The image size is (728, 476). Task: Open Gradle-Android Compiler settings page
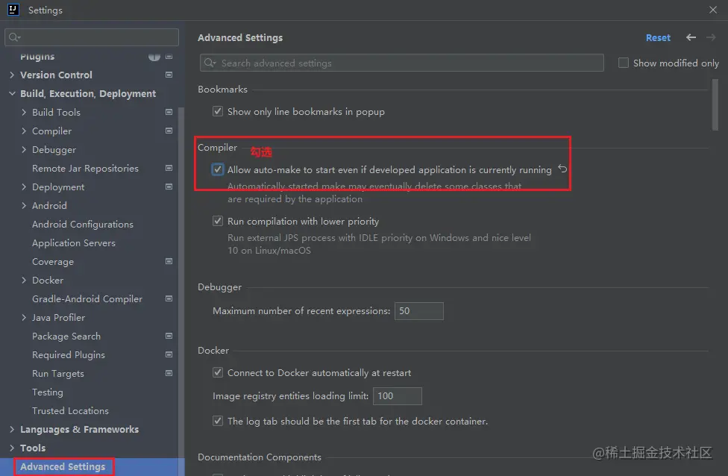(87, 298)
